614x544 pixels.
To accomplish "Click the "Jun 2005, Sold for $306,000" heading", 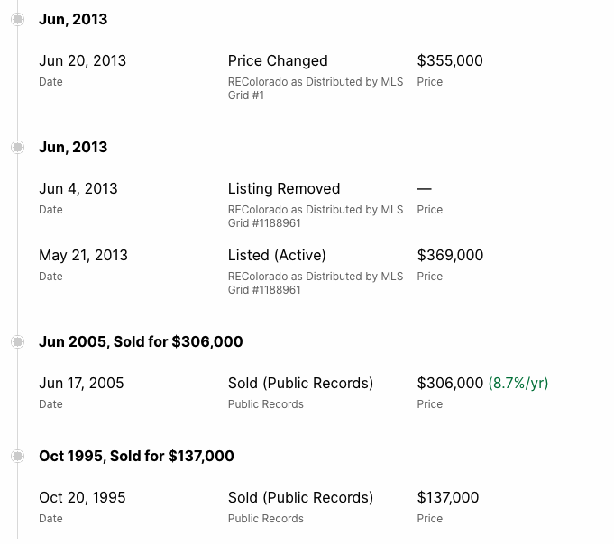I will pos(141,342).
